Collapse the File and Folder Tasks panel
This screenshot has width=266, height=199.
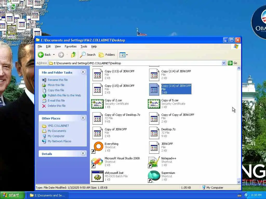pyautogui.click(x=83, y=72)
